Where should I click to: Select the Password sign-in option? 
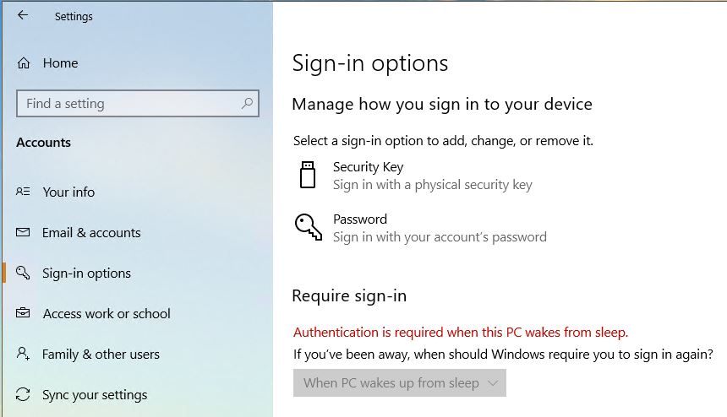[420, 228]
